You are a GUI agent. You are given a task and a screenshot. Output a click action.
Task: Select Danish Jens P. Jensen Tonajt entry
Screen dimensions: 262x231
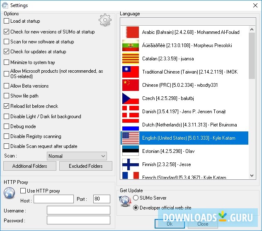click(184, 112)
